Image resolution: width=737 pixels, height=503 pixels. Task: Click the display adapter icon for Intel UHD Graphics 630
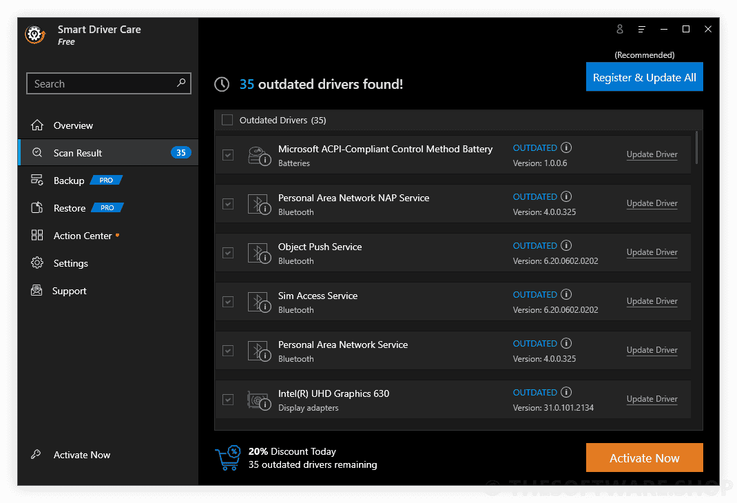(259, 400)
